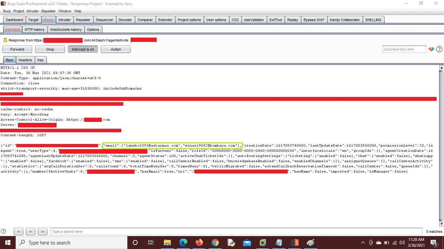Open the Handy Collaborator tab

click(x=345, y=20)
